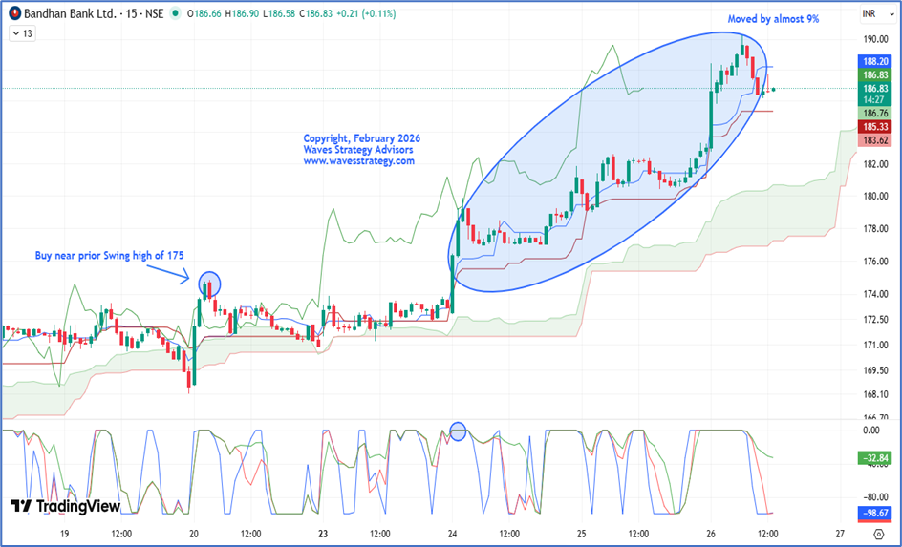Click the 12:00 label between dates 24 and 25
The width and height of the screenshot is (902, 547).
(509, 533)
